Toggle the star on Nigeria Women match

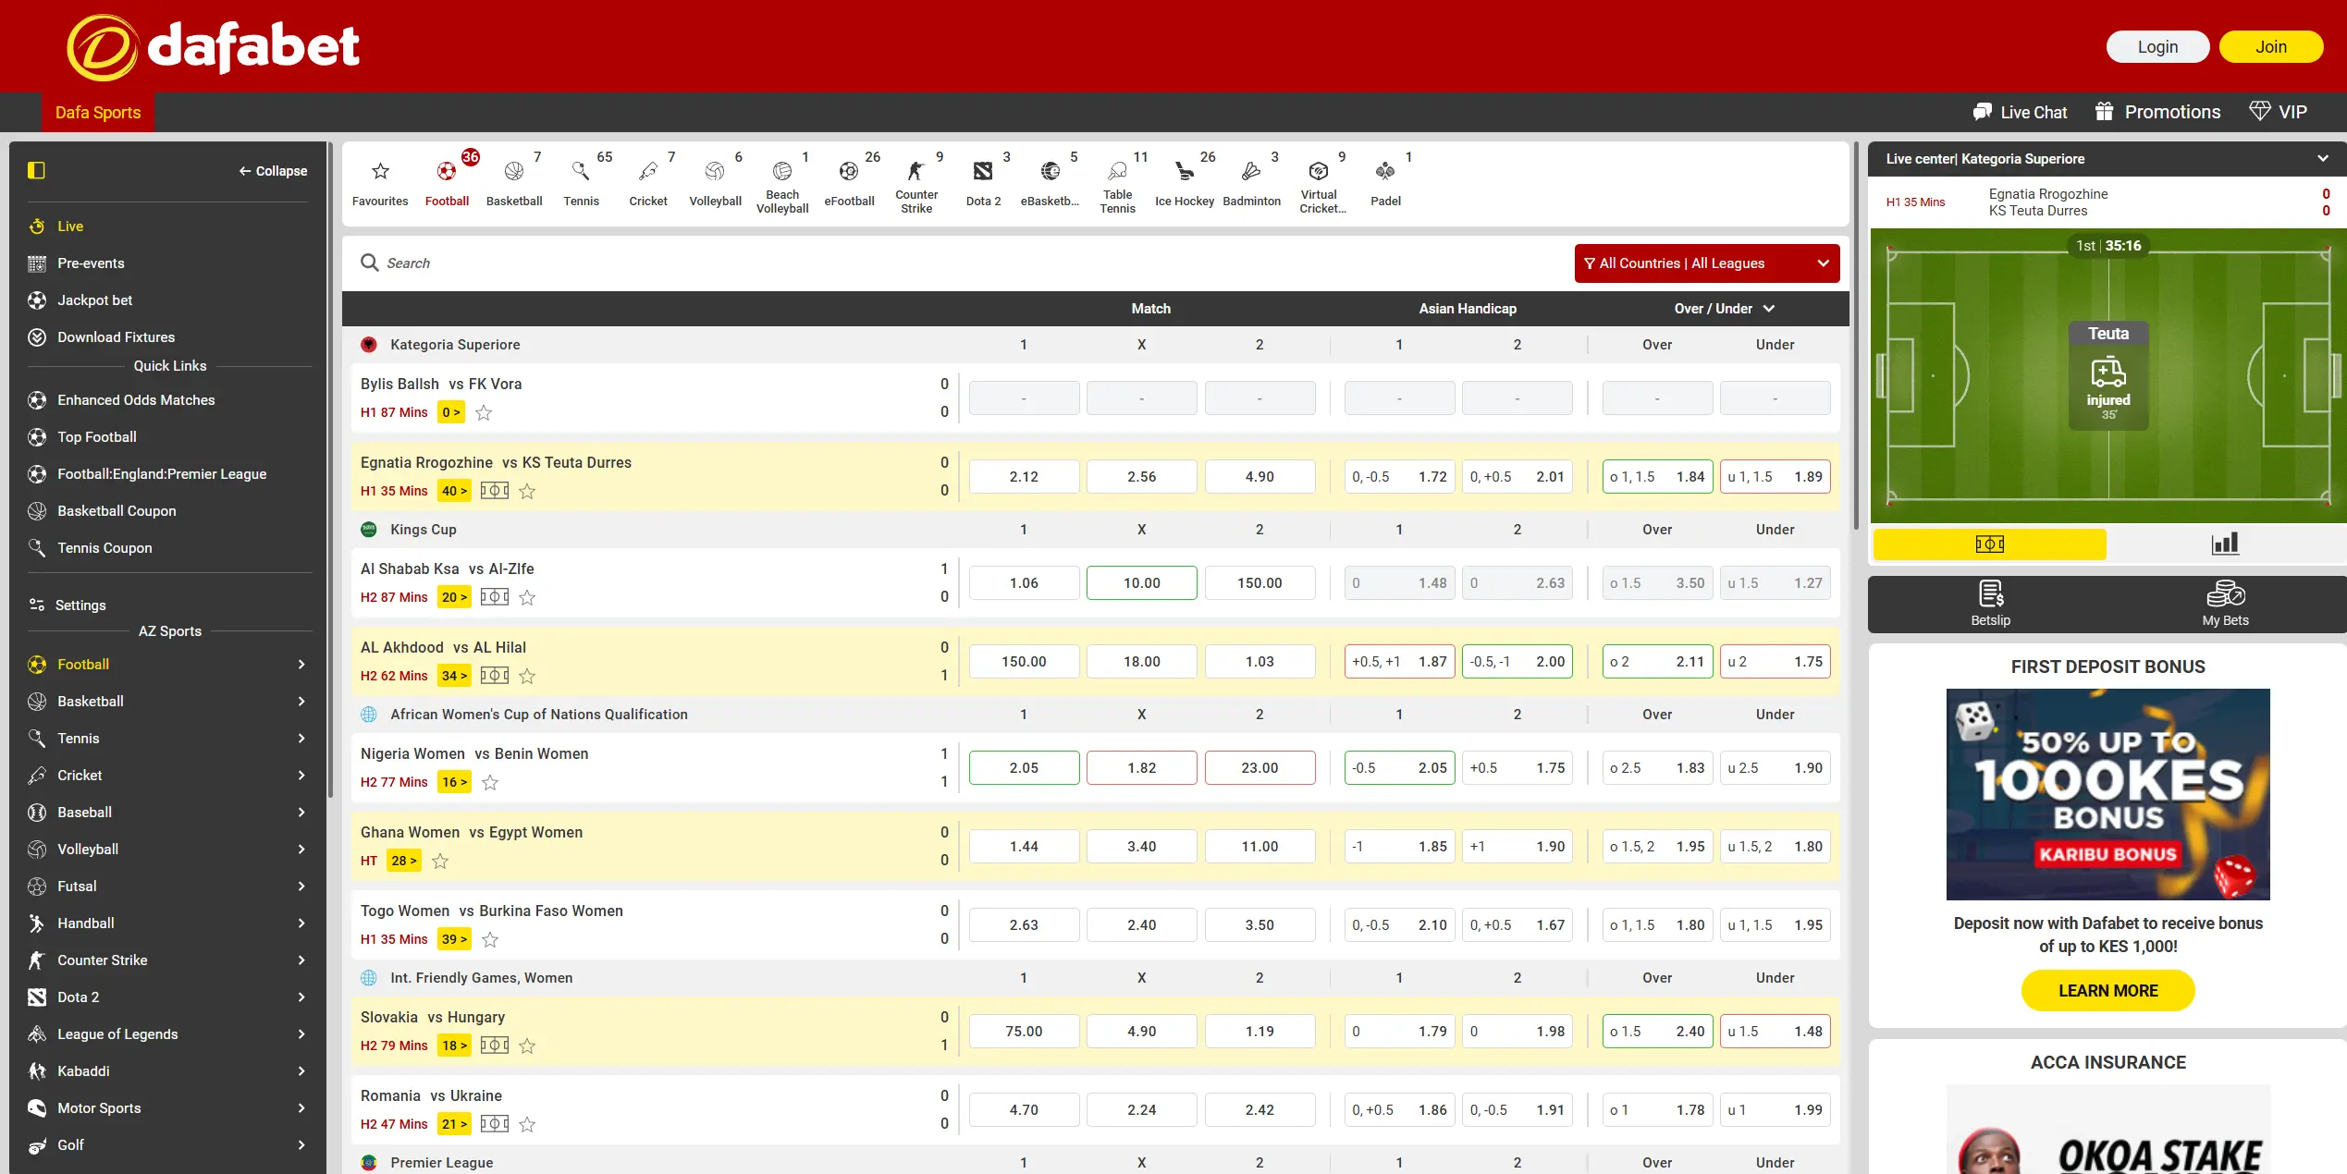click(490, 782)
